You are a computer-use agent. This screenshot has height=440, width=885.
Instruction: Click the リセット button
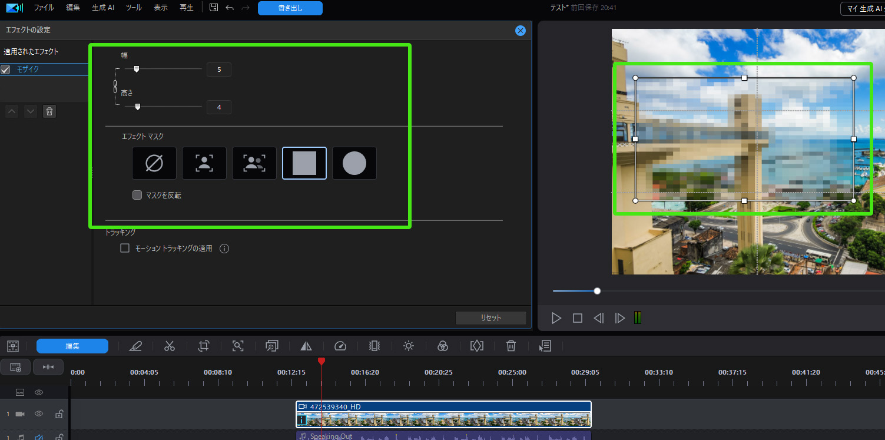490,318
